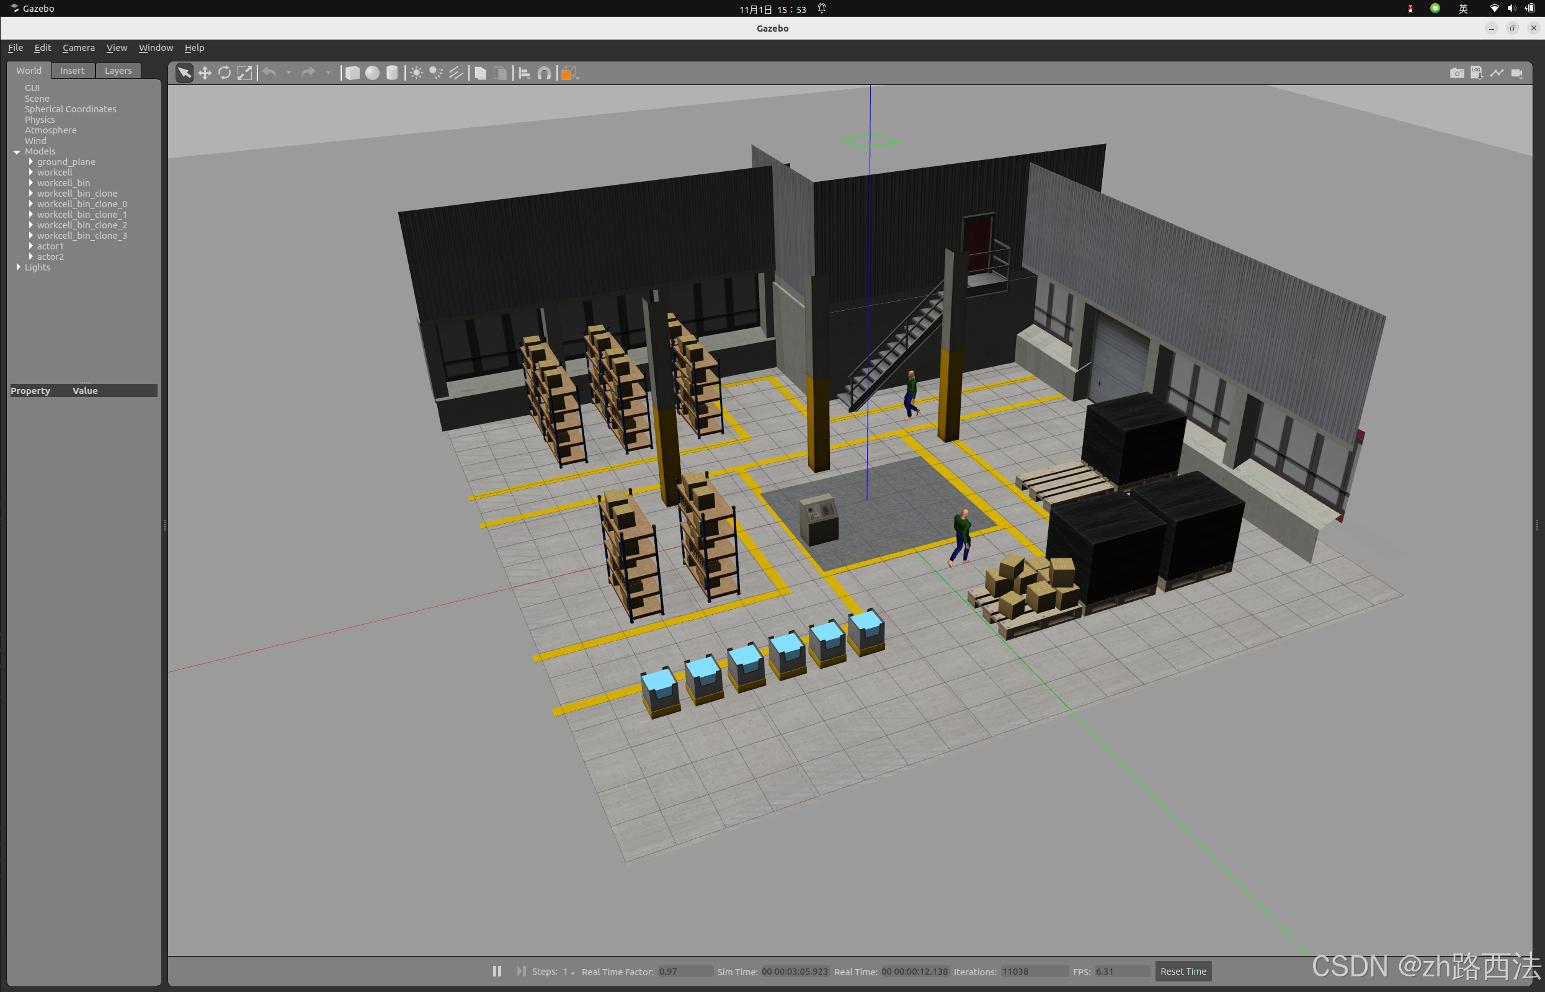Expand the workcell model tree item
The width and height of the screenshot is (1545, 992).
pyautogui.click(x=31, y=172)
